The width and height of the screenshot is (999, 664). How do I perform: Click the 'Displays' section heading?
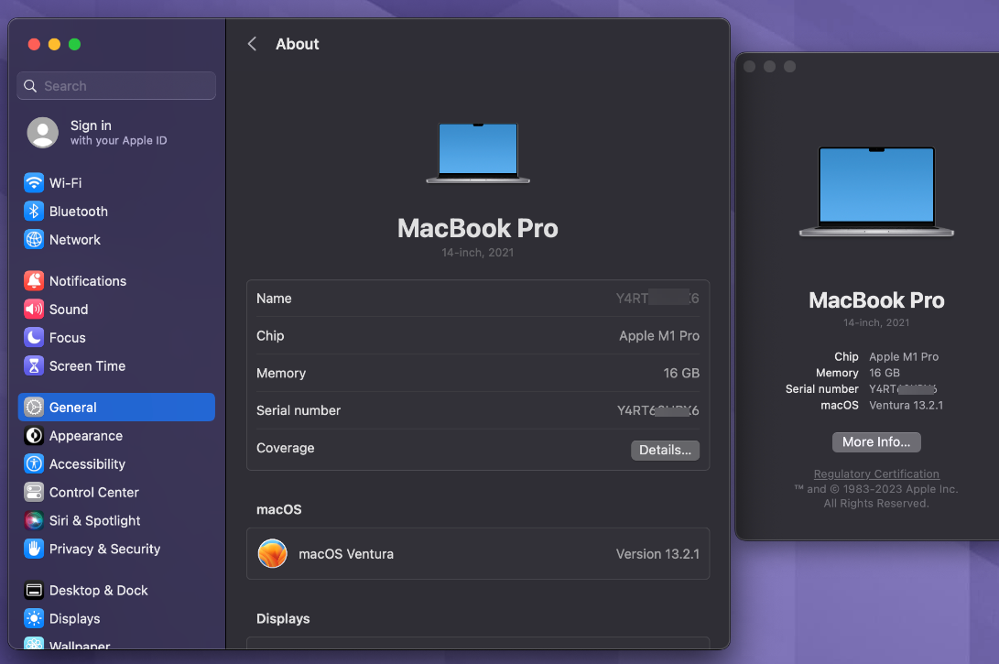point(283,619)
